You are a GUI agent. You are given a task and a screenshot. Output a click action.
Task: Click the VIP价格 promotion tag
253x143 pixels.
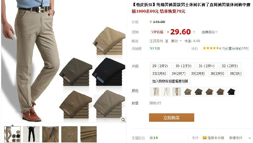[x=157, y=32]
